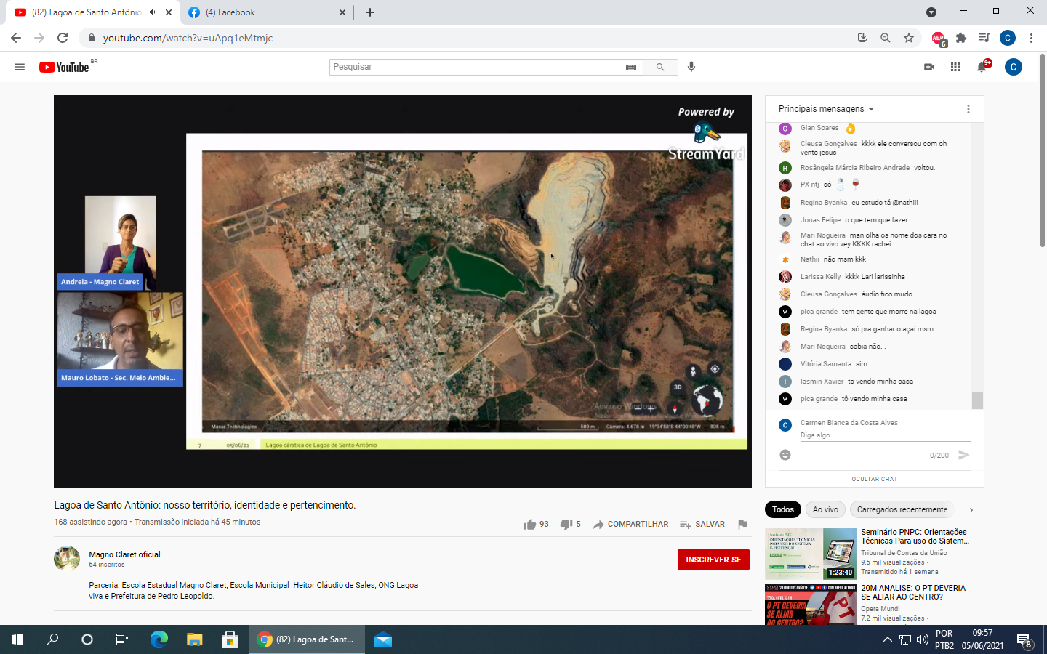
Task: Click the Magno Claret channel avatar
Action: (x=67, y=559)
